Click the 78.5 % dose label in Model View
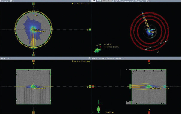The height and width of the screenshot is (114, 181). tap(153, 32)
